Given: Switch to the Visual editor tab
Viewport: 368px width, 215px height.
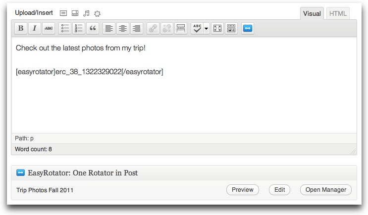Looking at the screenshot, I should (x=312, y=14).
